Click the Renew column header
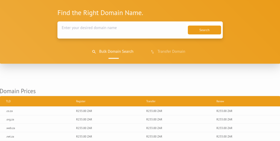 point(220,101)
